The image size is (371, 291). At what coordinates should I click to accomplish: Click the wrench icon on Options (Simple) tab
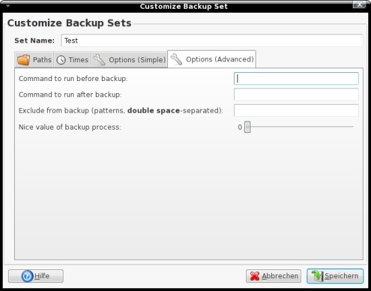point(99,59)
